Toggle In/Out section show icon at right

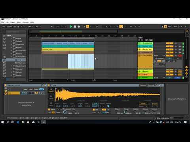click(x=186, y=67)
